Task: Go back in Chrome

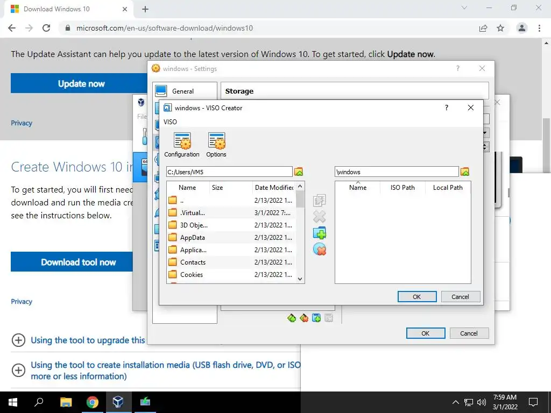Action: [x=12, y=28]
